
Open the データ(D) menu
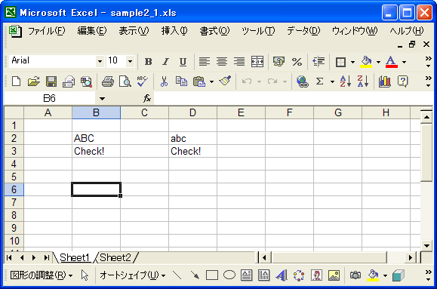click(303, 31)
